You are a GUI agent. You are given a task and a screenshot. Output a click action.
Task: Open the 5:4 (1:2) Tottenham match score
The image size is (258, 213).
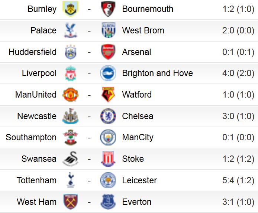pos(238,180)
